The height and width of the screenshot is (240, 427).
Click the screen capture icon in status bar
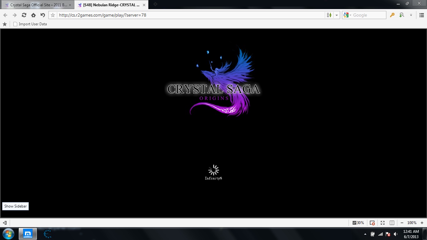pos(372,223)
